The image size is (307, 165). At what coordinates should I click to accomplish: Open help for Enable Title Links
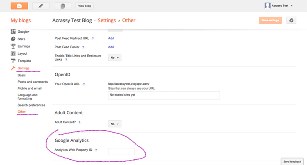tap(66, 59)
